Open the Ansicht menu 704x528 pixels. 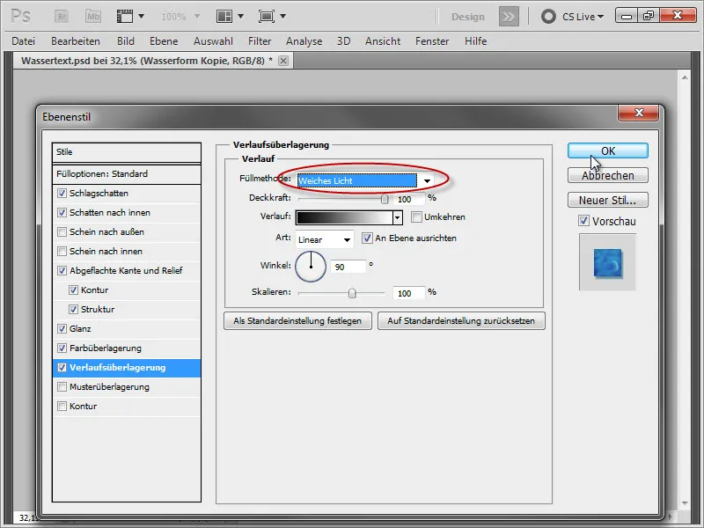(383, 41)
